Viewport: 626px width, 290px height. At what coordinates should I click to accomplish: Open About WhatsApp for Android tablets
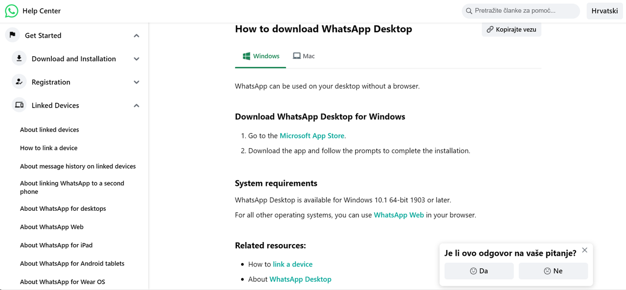[72, 264]
